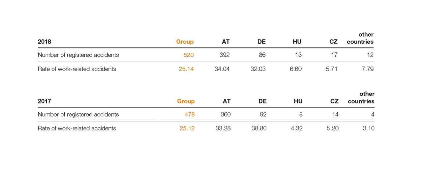Click the DE column header in 2017 table

pyautogui.click(x=262, y=101)
